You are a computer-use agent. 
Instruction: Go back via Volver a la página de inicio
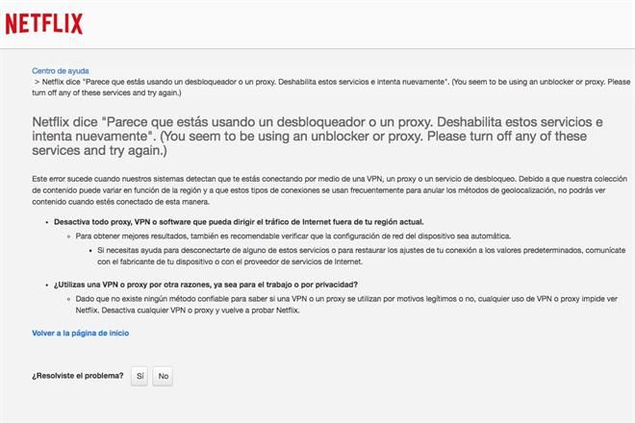81,334
